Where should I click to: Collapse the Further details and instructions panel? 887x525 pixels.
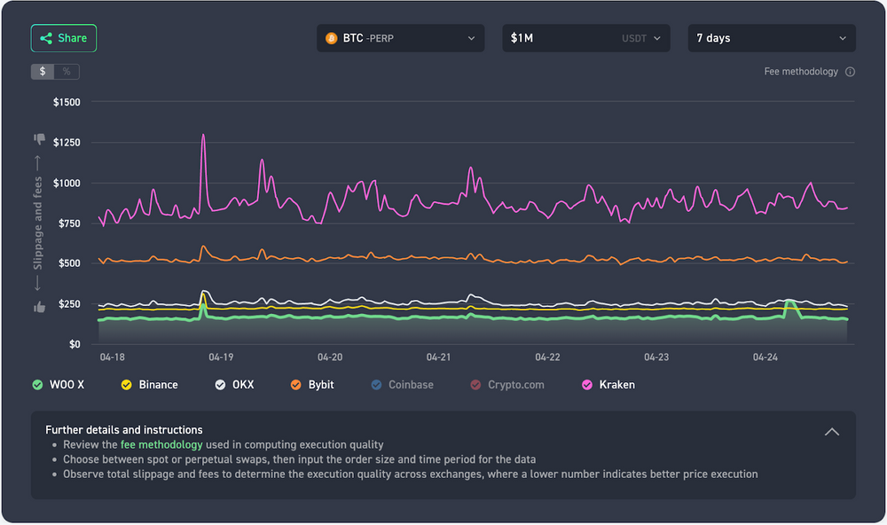click(x=831, y=432)
